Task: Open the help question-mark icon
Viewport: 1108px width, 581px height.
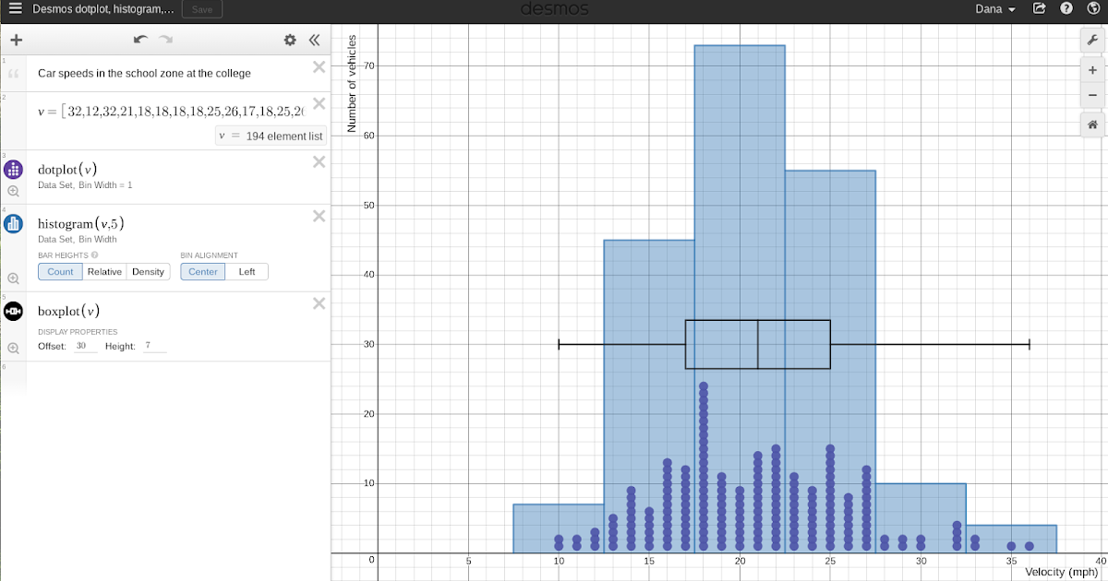Action: (x=1065, y=8)
